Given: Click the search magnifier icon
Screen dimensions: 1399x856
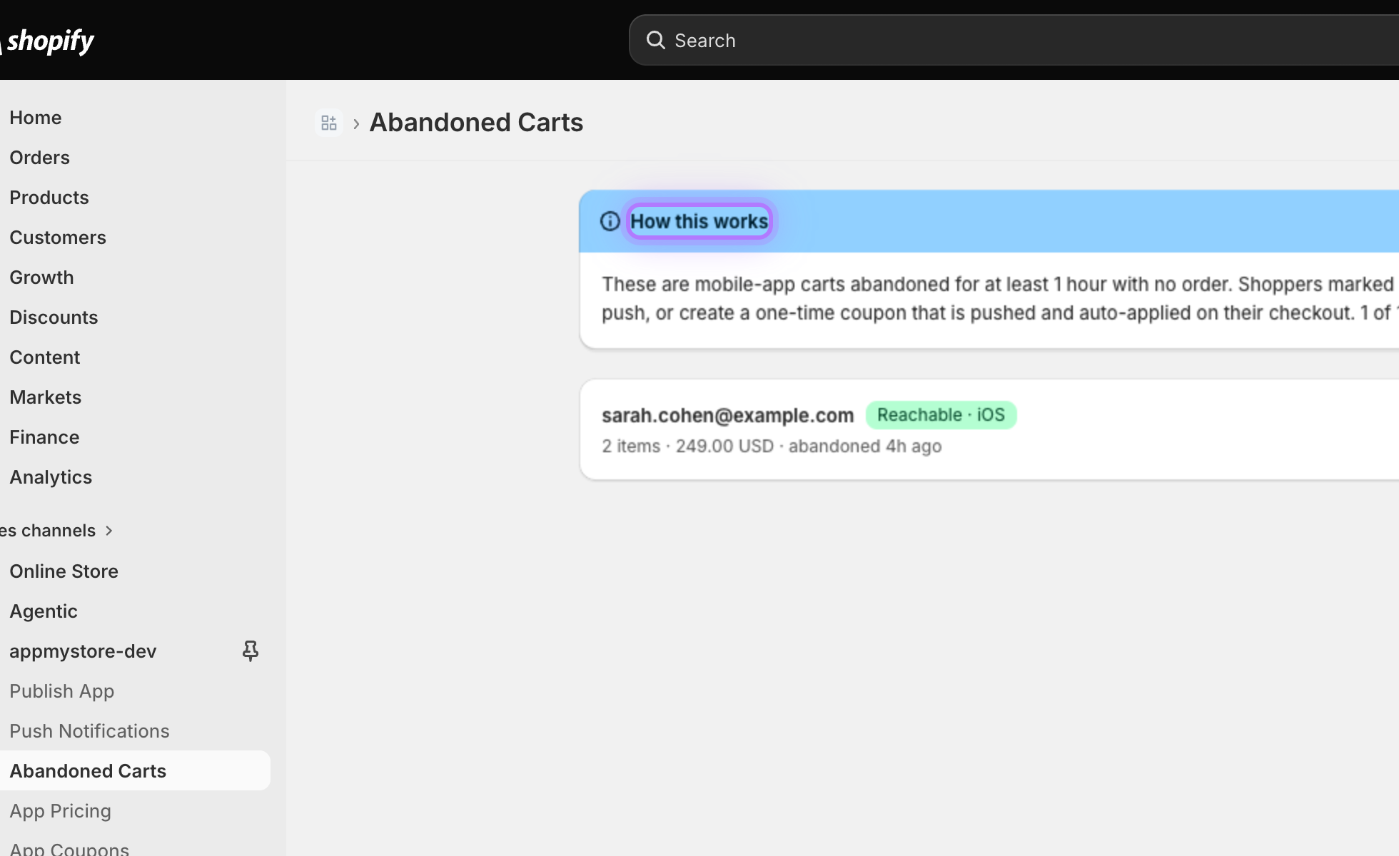Looking at the screenshot, I should click(655, 40).
